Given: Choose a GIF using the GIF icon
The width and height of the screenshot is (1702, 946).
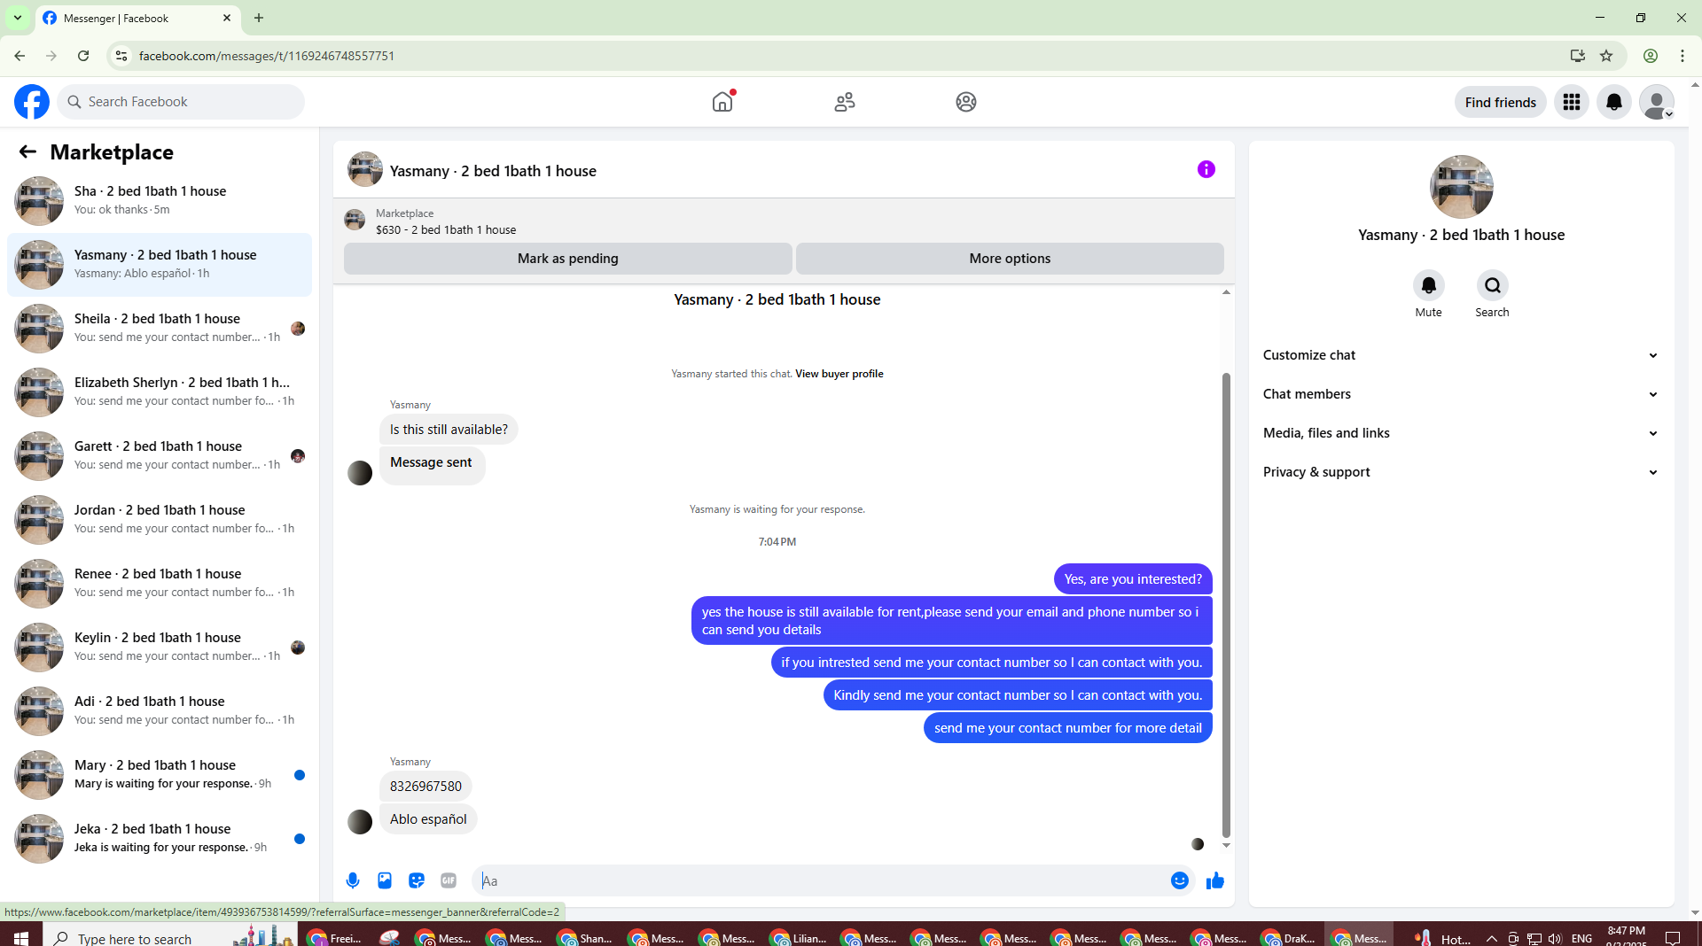Looking at the screenshot, I should 449,880.
